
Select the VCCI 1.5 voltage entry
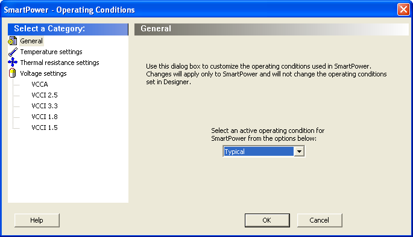click(x=45, y=128)
